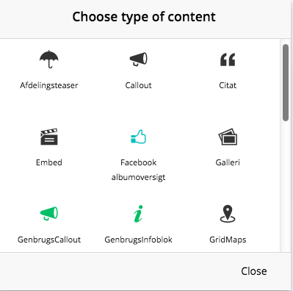The height and width of the screenshot is (291, 293).
Task: Choose the Callout megaphone icon
Action: coord(138,60)
